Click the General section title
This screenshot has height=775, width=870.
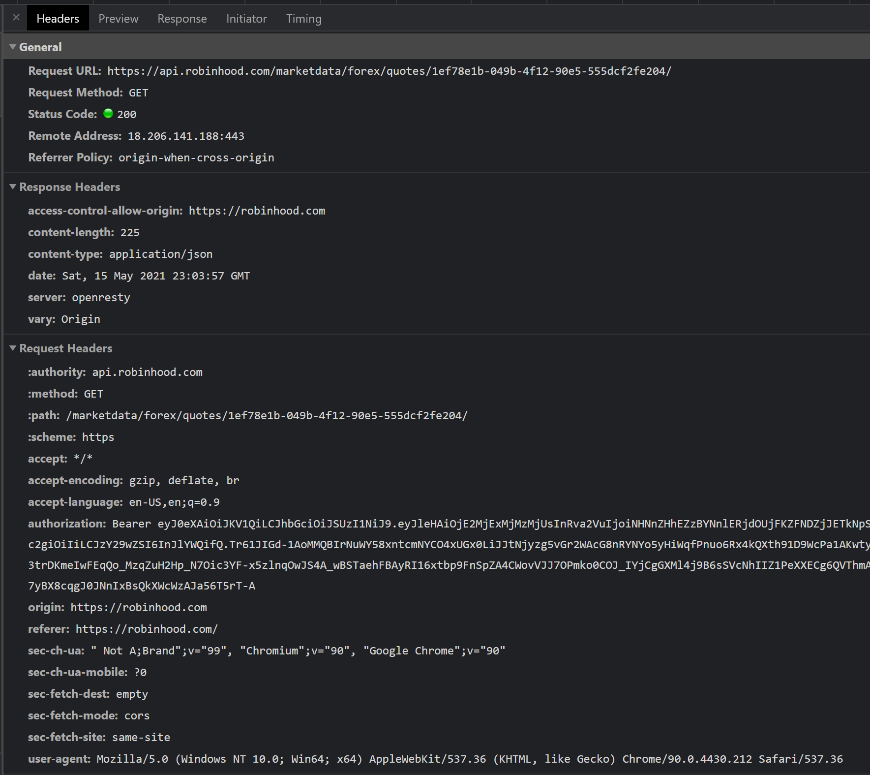click(x=40, y=47)
